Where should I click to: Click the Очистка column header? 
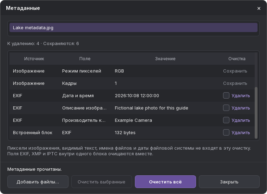[237, 59]
